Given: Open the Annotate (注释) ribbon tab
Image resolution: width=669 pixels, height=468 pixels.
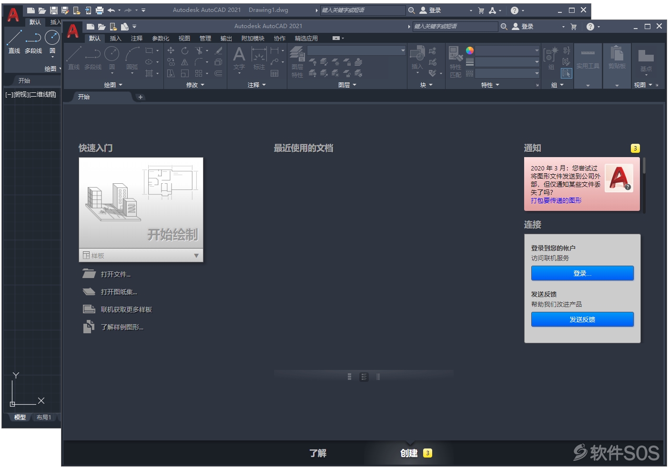Looking at the screenshot, I should click(137, 39).
